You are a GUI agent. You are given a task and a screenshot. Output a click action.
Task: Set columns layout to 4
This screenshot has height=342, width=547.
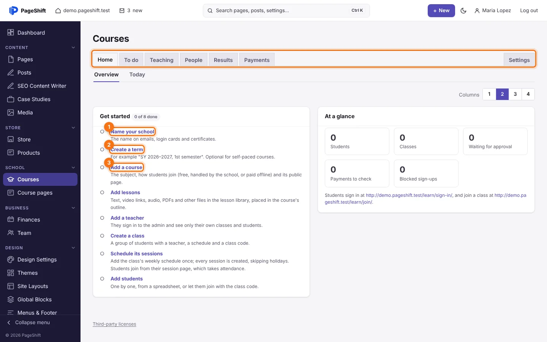528,94
